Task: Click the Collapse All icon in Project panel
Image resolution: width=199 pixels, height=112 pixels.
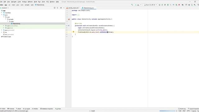Action: point(58,8)
